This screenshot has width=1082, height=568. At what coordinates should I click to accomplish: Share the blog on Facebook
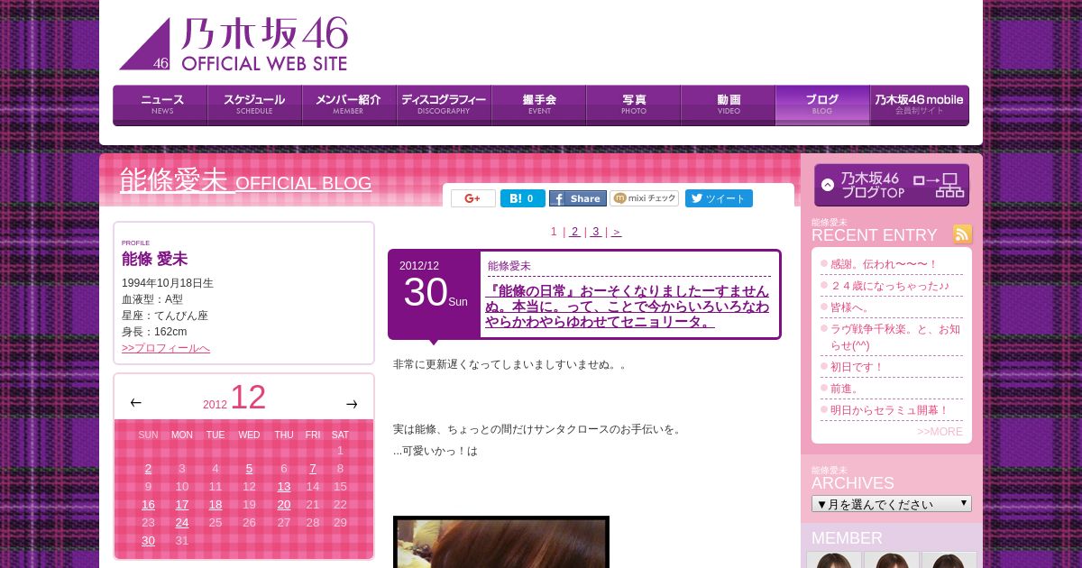pyautogui.click(x=578, y=198)
